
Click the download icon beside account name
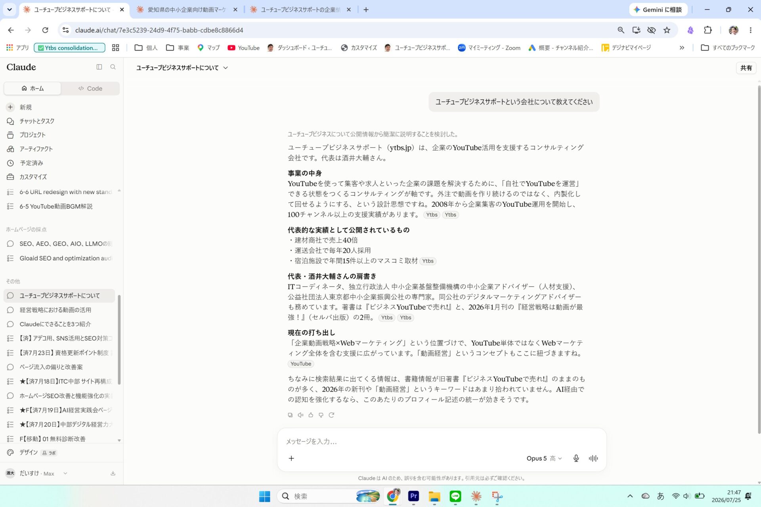tap(113, 473)
